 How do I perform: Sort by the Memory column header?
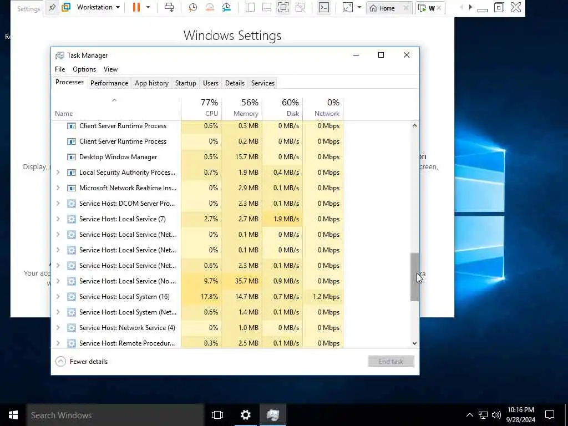[242, 108]
